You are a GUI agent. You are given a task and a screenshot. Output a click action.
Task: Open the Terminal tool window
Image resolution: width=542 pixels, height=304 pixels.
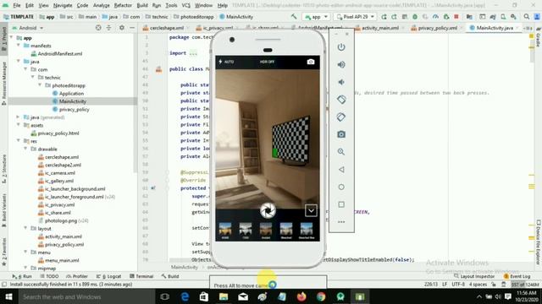click(141, 276)
